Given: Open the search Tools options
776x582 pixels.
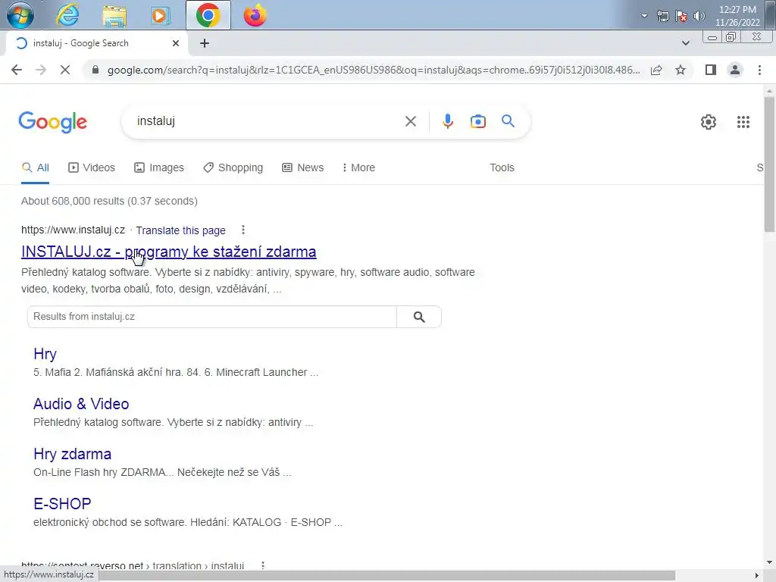Looking at the screenshot, I should [502, 167].
